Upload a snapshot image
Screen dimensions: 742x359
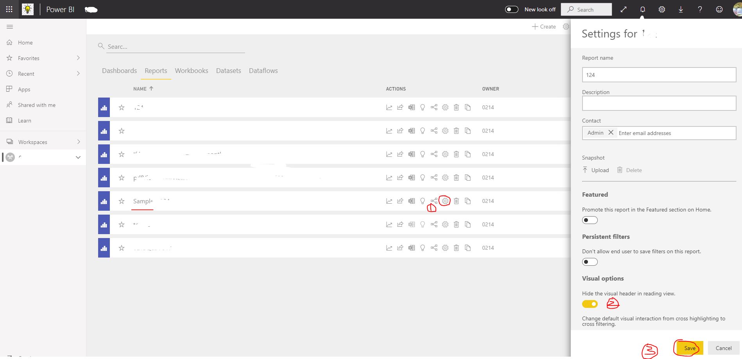(596, 170)
